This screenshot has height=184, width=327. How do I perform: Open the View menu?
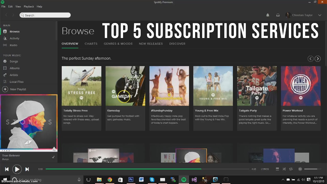coord(18,6)
